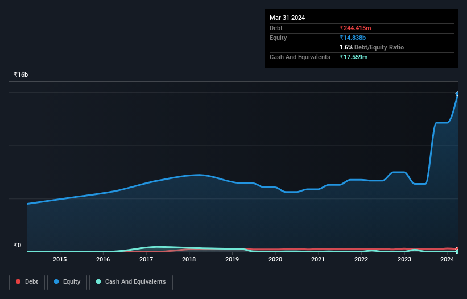The image size is (467, 299).
Task: Click the 2017 x-axis label
Action: [x=146, y=259]
